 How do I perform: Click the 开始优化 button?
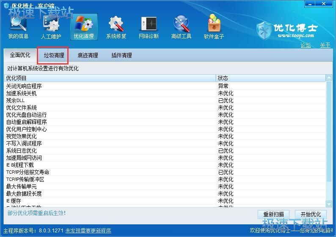click(x=311, y=214)
